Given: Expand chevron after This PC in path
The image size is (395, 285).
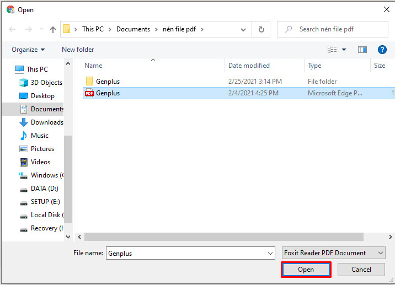Looking at the screenshot, I should click(110, 29).
